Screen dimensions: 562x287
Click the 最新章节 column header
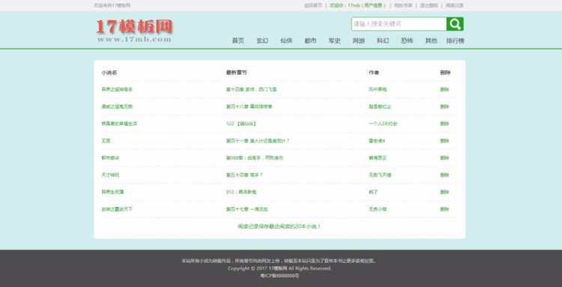click(236, 73)
